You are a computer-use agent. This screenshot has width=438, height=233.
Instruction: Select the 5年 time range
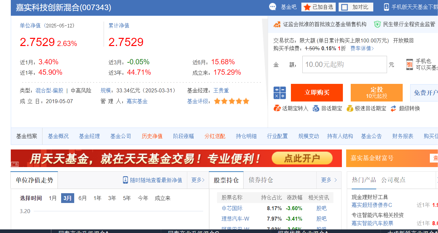[x=127, y=198]
